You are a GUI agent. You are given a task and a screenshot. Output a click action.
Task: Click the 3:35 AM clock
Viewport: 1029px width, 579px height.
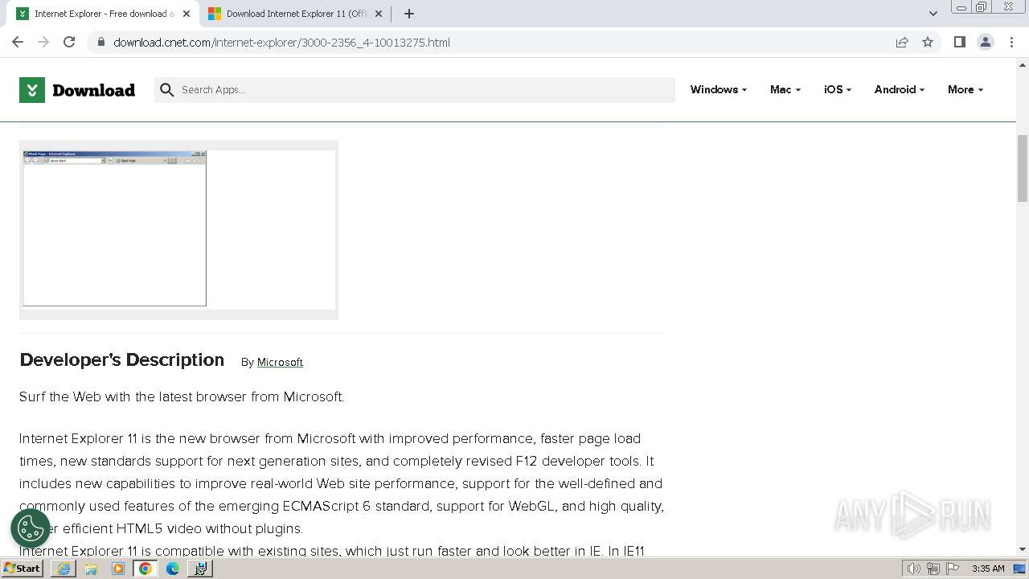pos(988,569)
